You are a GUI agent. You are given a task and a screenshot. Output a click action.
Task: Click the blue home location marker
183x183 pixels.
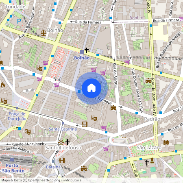click(x=91, y=88)
